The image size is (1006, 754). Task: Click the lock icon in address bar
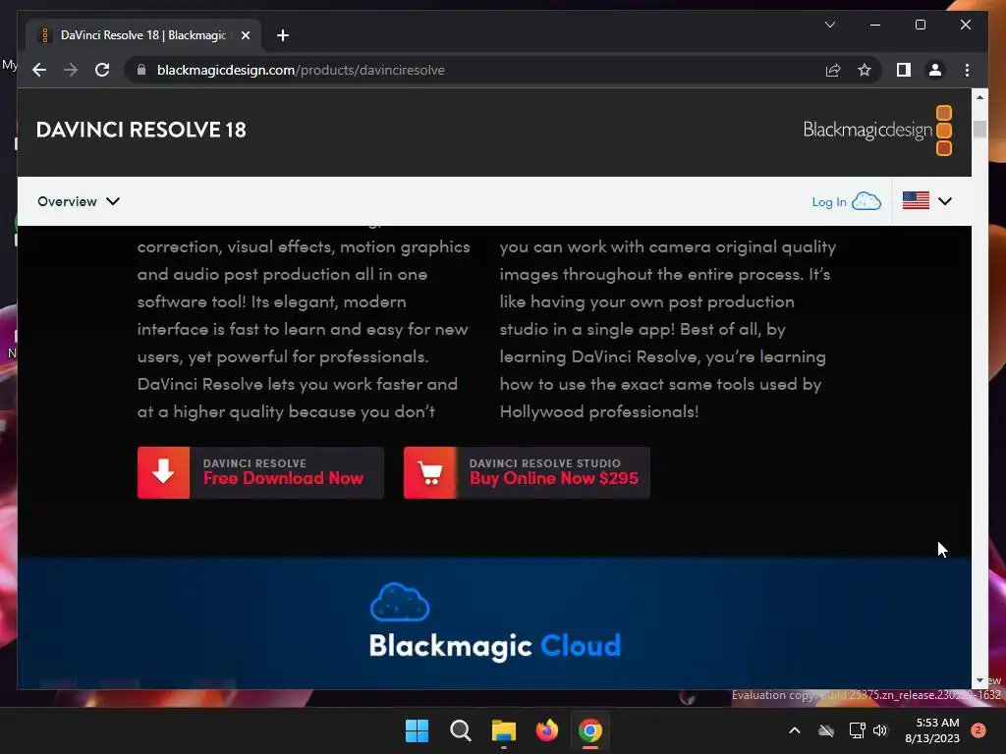141,70
